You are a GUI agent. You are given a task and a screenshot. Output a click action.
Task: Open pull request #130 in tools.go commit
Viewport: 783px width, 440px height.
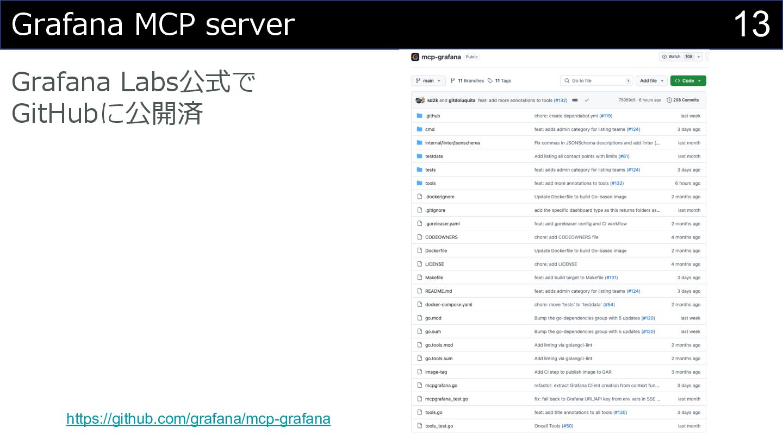[x=620, y=412]
